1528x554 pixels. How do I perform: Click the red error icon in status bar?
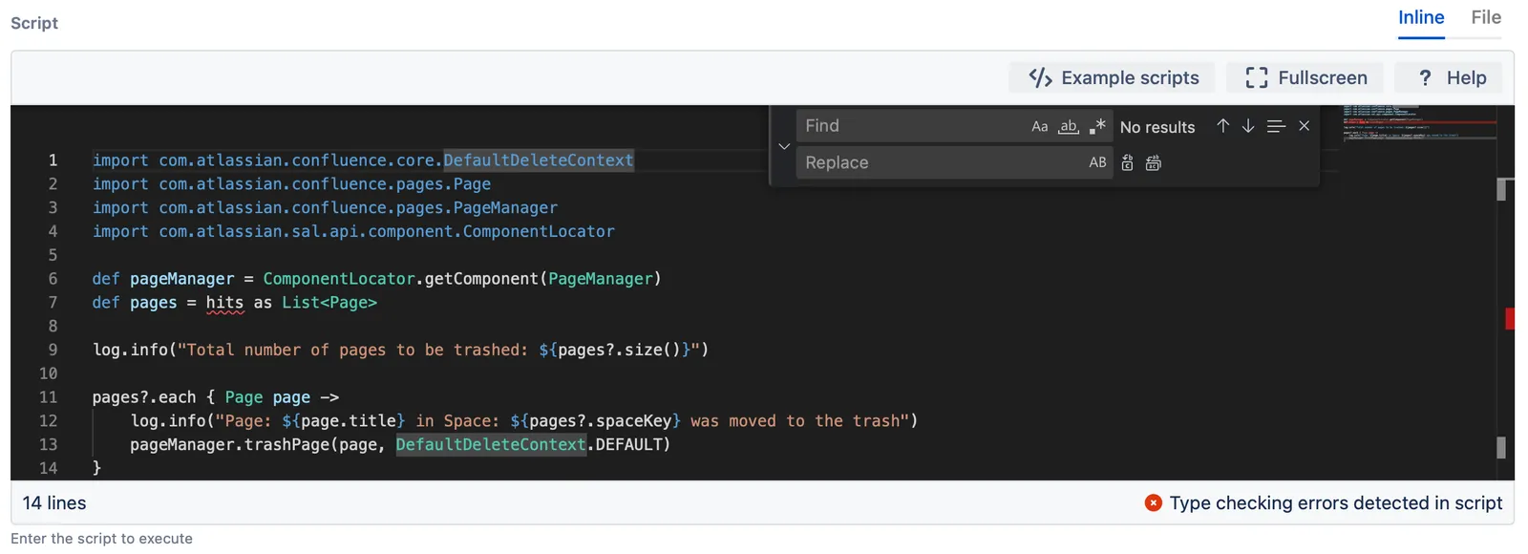(1154, 502)
